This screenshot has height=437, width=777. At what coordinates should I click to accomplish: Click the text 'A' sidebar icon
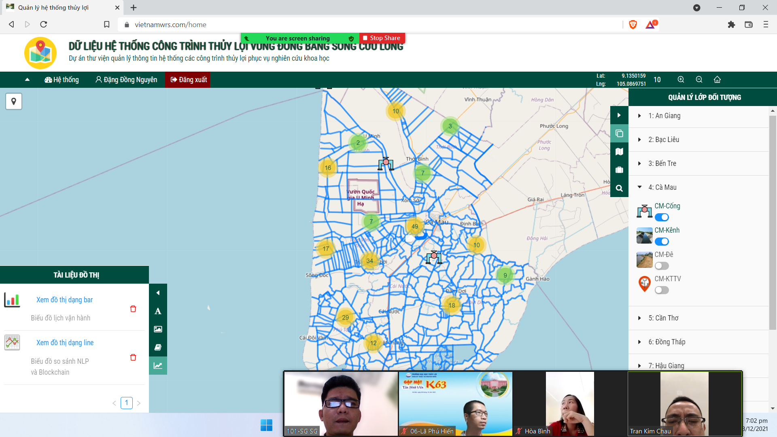(158, 311)
